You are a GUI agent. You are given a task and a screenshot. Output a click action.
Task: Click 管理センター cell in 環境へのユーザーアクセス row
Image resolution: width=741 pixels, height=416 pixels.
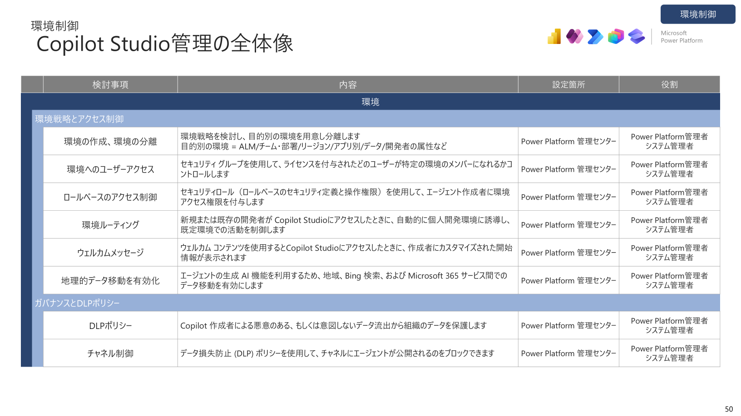(x=568, y=169)
